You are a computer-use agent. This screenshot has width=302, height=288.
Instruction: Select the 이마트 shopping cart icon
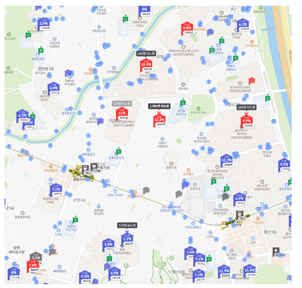click(x=94, y=166)
